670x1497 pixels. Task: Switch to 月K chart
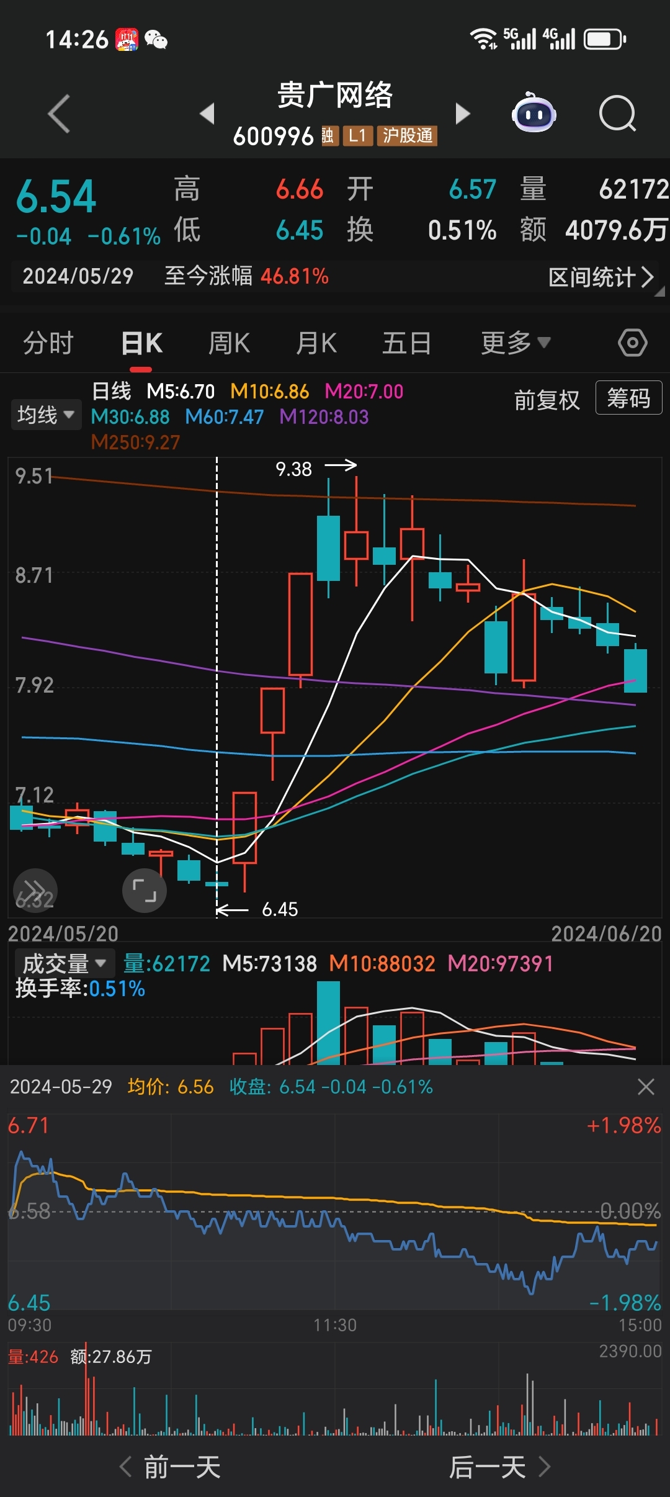coord(316,343)
